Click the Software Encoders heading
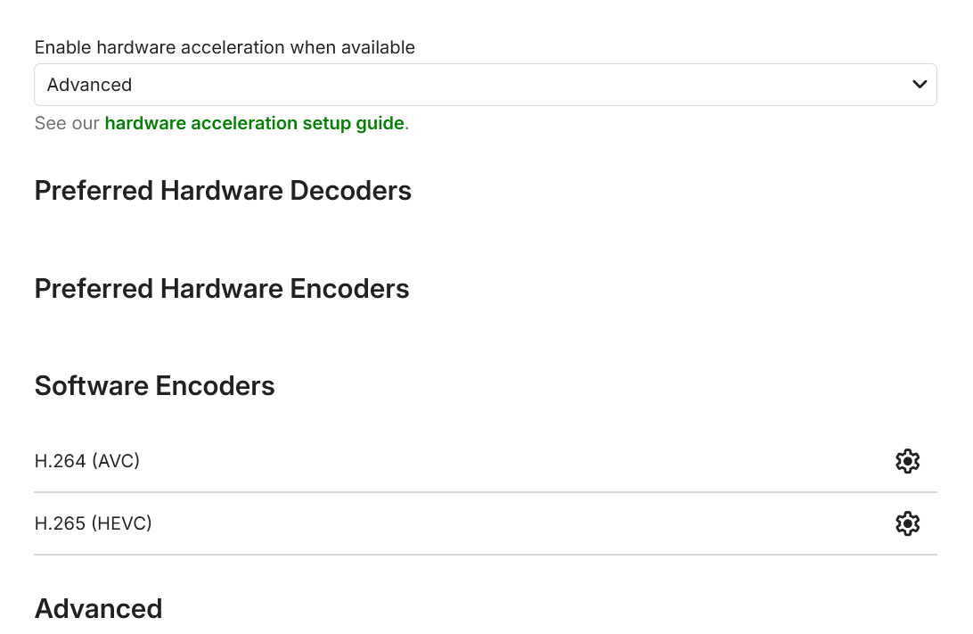This screenshot has height=634, width=973. pos(154,386)
